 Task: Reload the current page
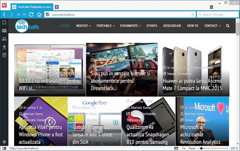pos(31,14)
